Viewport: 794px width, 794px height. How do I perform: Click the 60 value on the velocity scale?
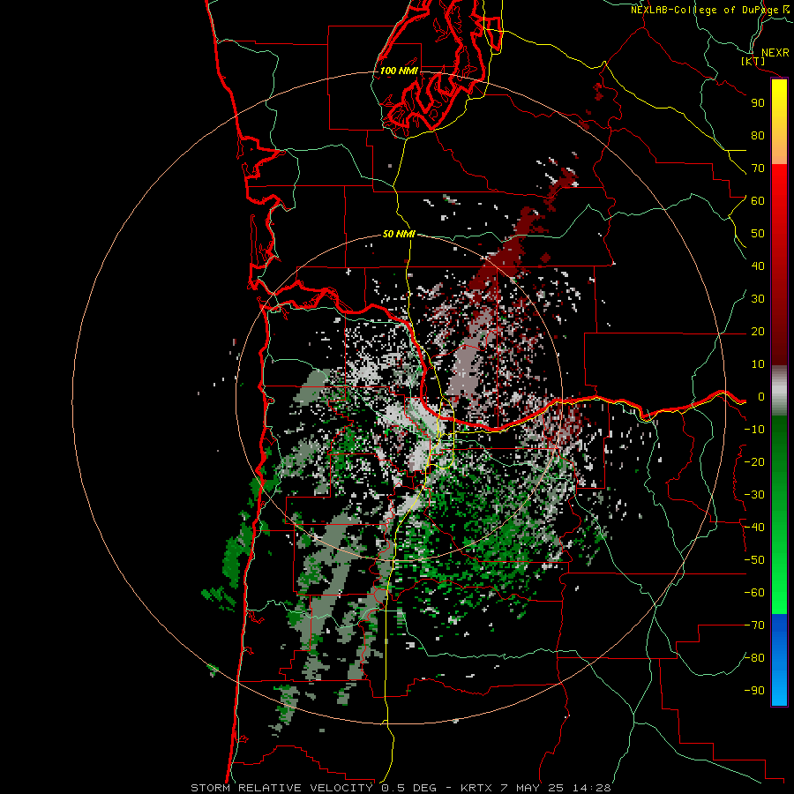(758, 200)
